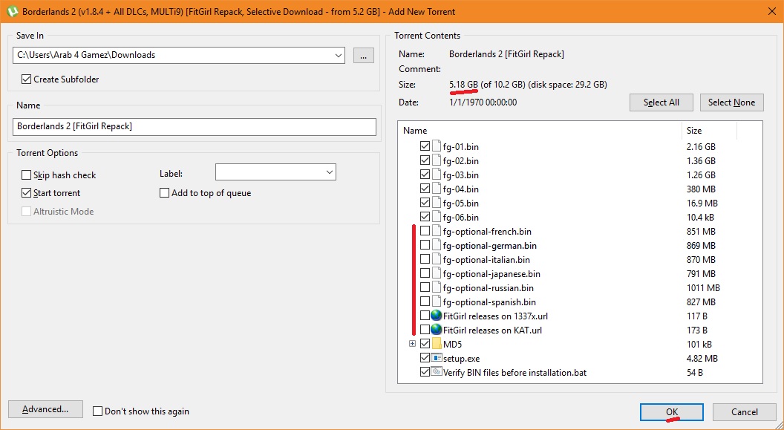Open the Label dropdown
This screenshot has width=784, height=430.
[x=329, y=172]
